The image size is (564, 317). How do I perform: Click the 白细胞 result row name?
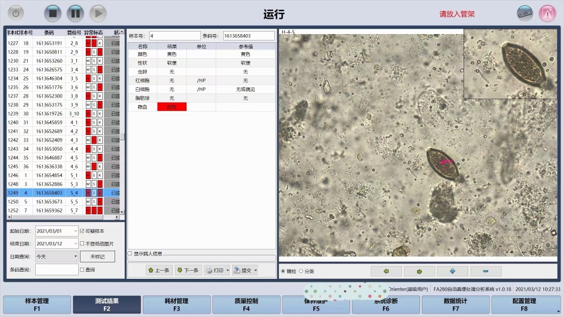pyautogui.click(x=142, y=89)
